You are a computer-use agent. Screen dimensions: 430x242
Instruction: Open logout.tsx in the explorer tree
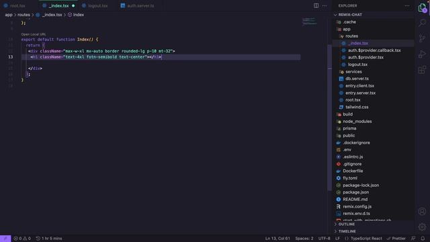click(357, 65)
